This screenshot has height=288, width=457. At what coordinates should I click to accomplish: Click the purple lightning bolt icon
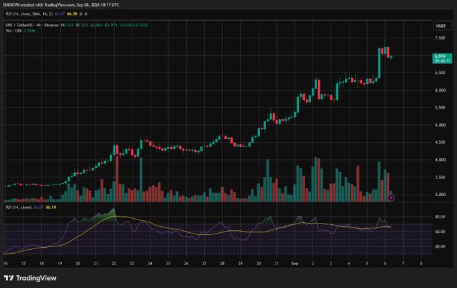391,198
